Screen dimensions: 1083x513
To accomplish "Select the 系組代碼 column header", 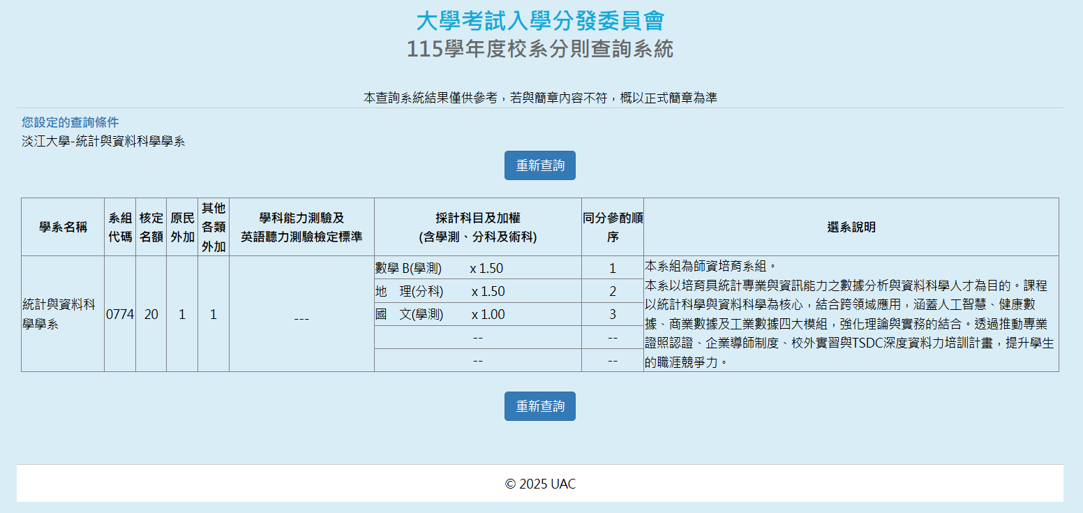I will [120, 227].
